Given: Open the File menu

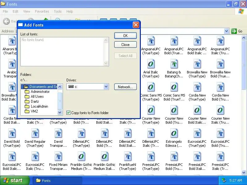Looking at the screenshot, I should (5, 11).
